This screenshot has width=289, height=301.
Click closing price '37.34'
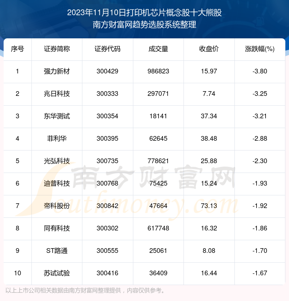pos(209,116)
